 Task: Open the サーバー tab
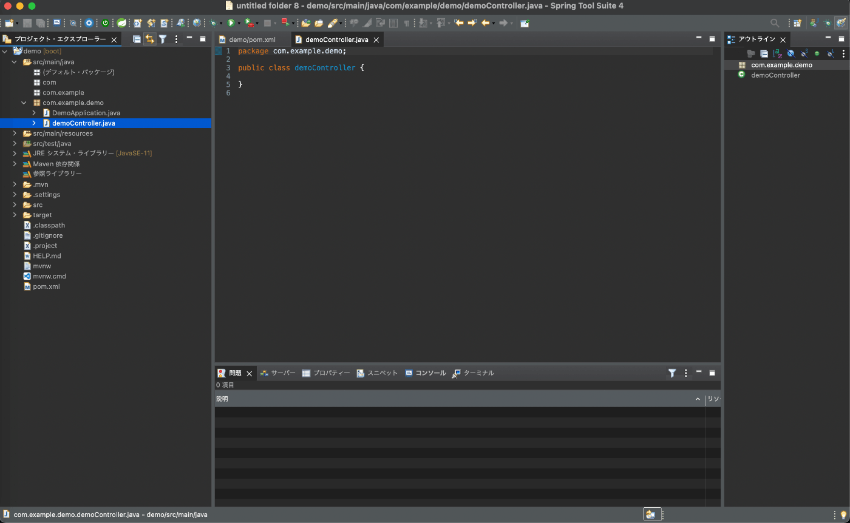tap(277, 373)
